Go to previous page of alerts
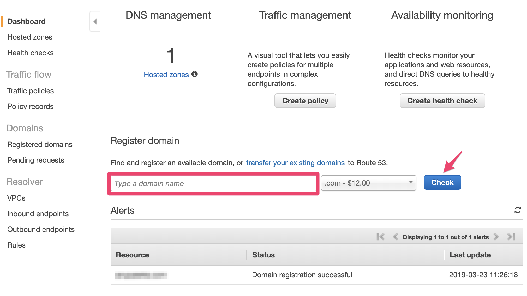This screenshot has width=527, height=296. point(395,237)
